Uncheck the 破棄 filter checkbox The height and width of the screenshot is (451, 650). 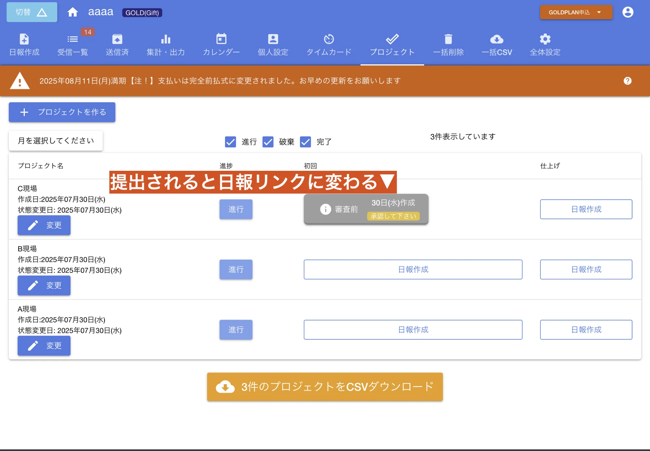(268, 142)
